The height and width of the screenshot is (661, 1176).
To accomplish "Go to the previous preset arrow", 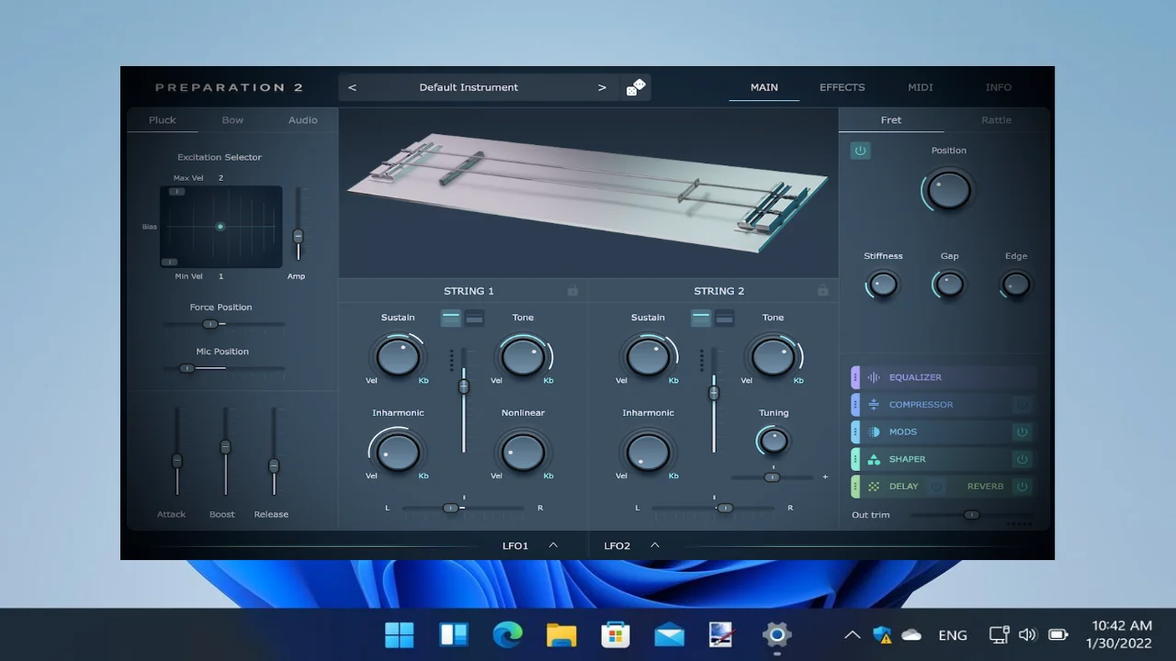I will 352,87.
